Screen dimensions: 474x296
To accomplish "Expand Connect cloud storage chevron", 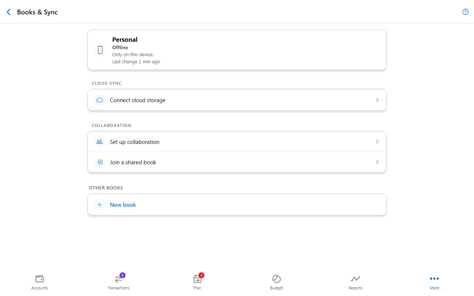I will point(377,100).
